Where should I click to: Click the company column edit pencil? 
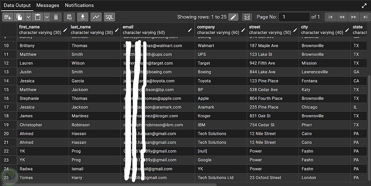point(243,30)
